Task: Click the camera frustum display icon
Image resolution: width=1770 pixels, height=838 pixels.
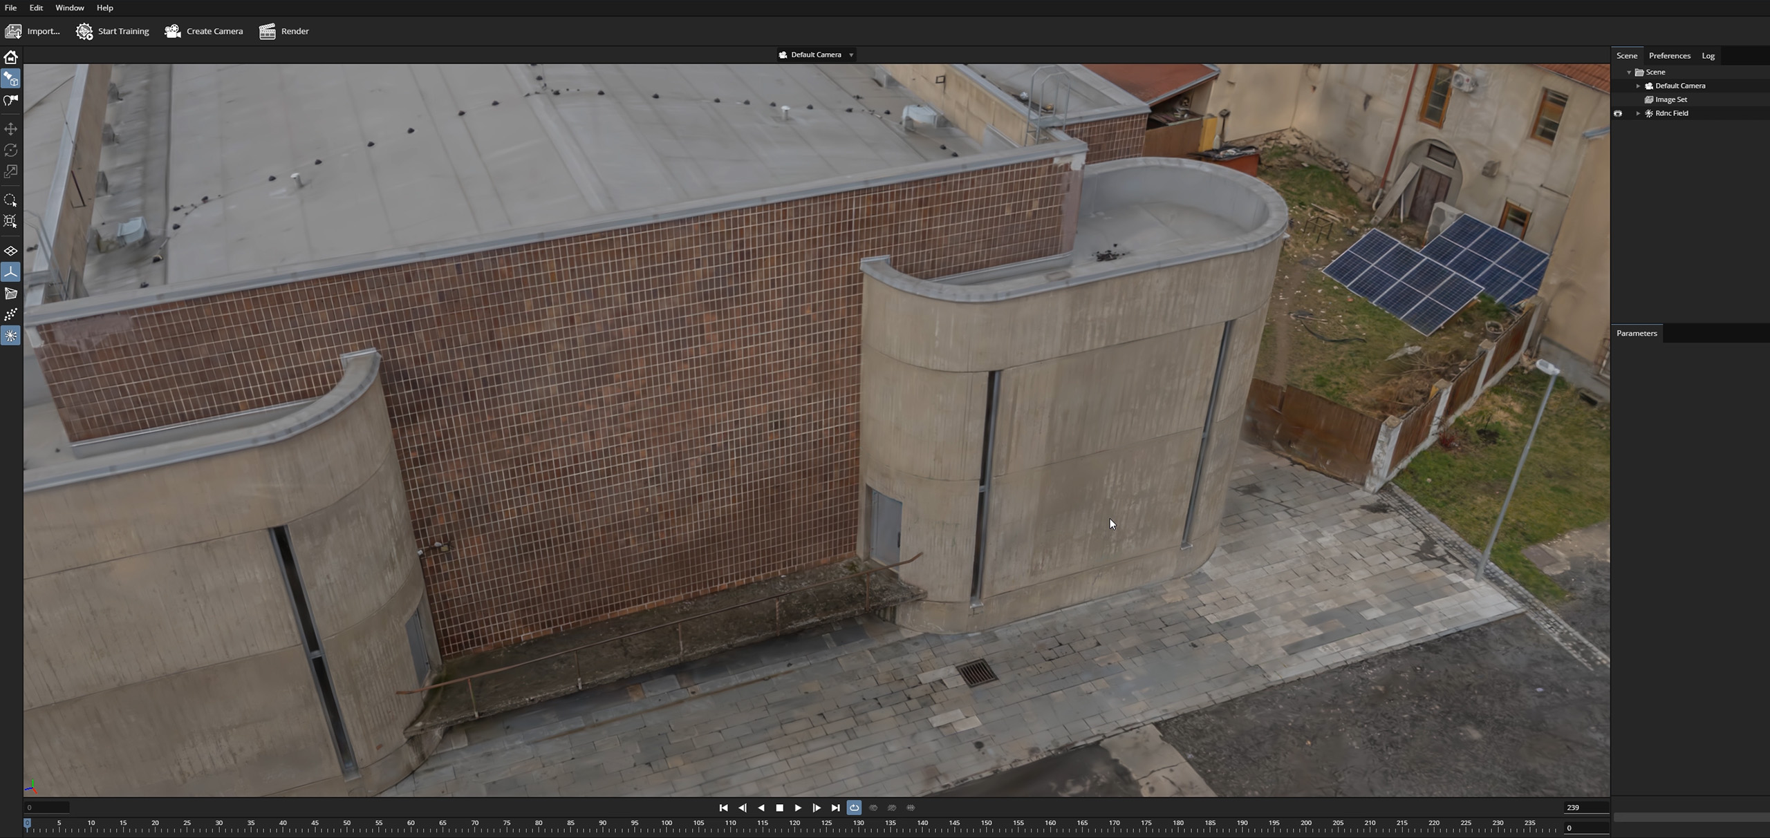Action: 10,294
